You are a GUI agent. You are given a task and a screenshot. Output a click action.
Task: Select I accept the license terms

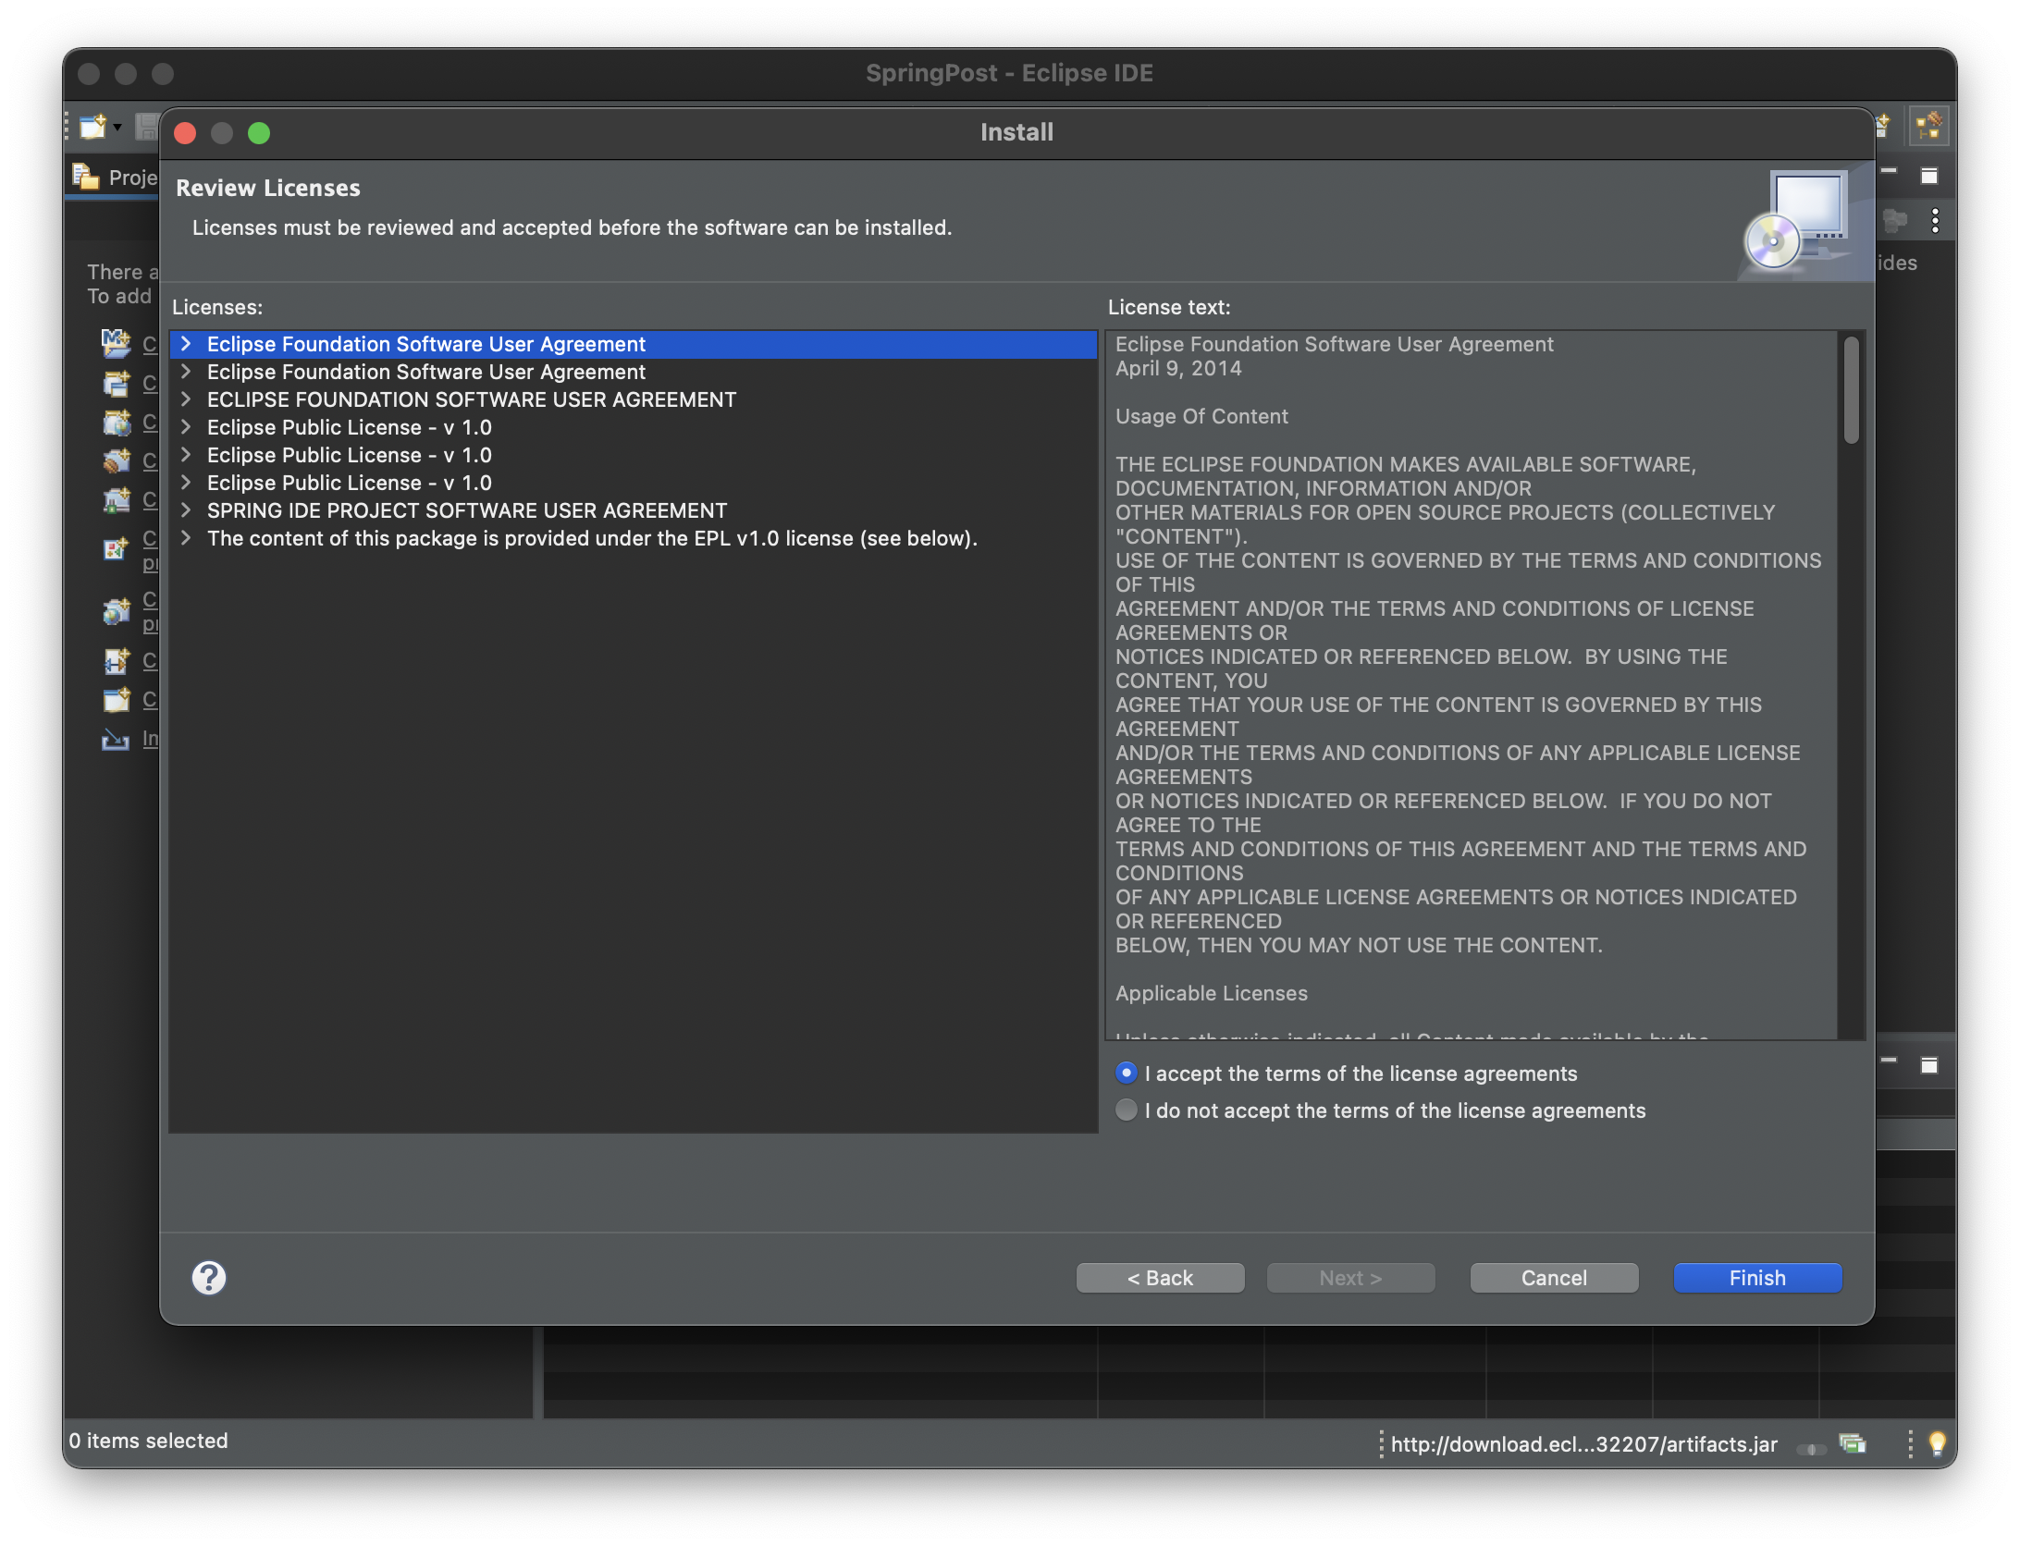click(x=1127, y=1074)
